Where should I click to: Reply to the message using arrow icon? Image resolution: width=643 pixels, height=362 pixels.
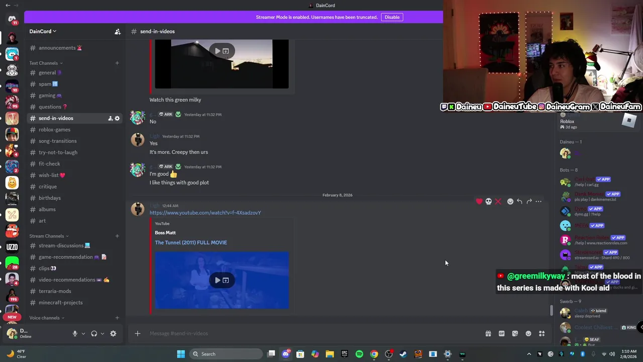click(519, 202)
